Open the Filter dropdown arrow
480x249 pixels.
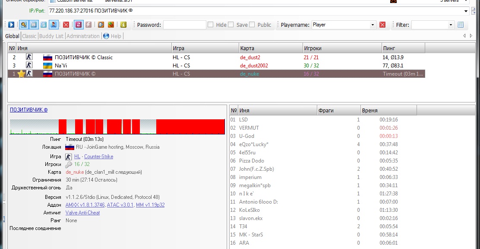[x=451, y=25]
